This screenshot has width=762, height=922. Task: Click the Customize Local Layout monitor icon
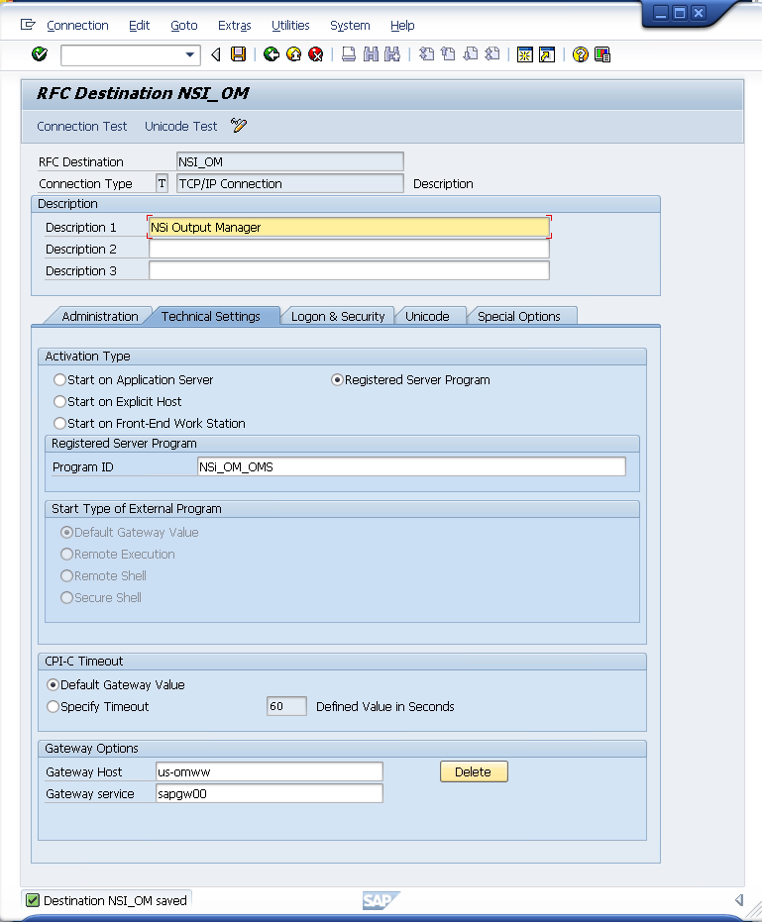[x=602, y=54]
